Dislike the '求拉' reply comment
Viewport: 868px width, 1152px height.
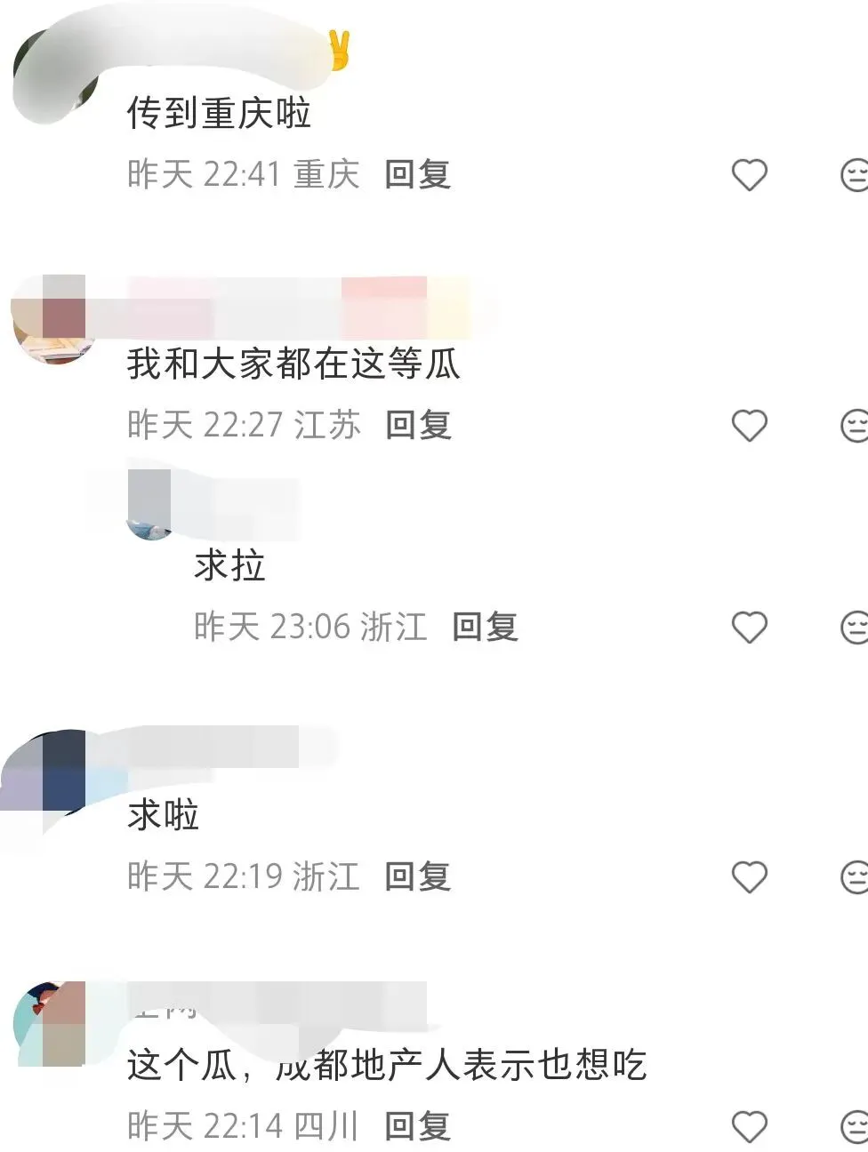[854, 627]
